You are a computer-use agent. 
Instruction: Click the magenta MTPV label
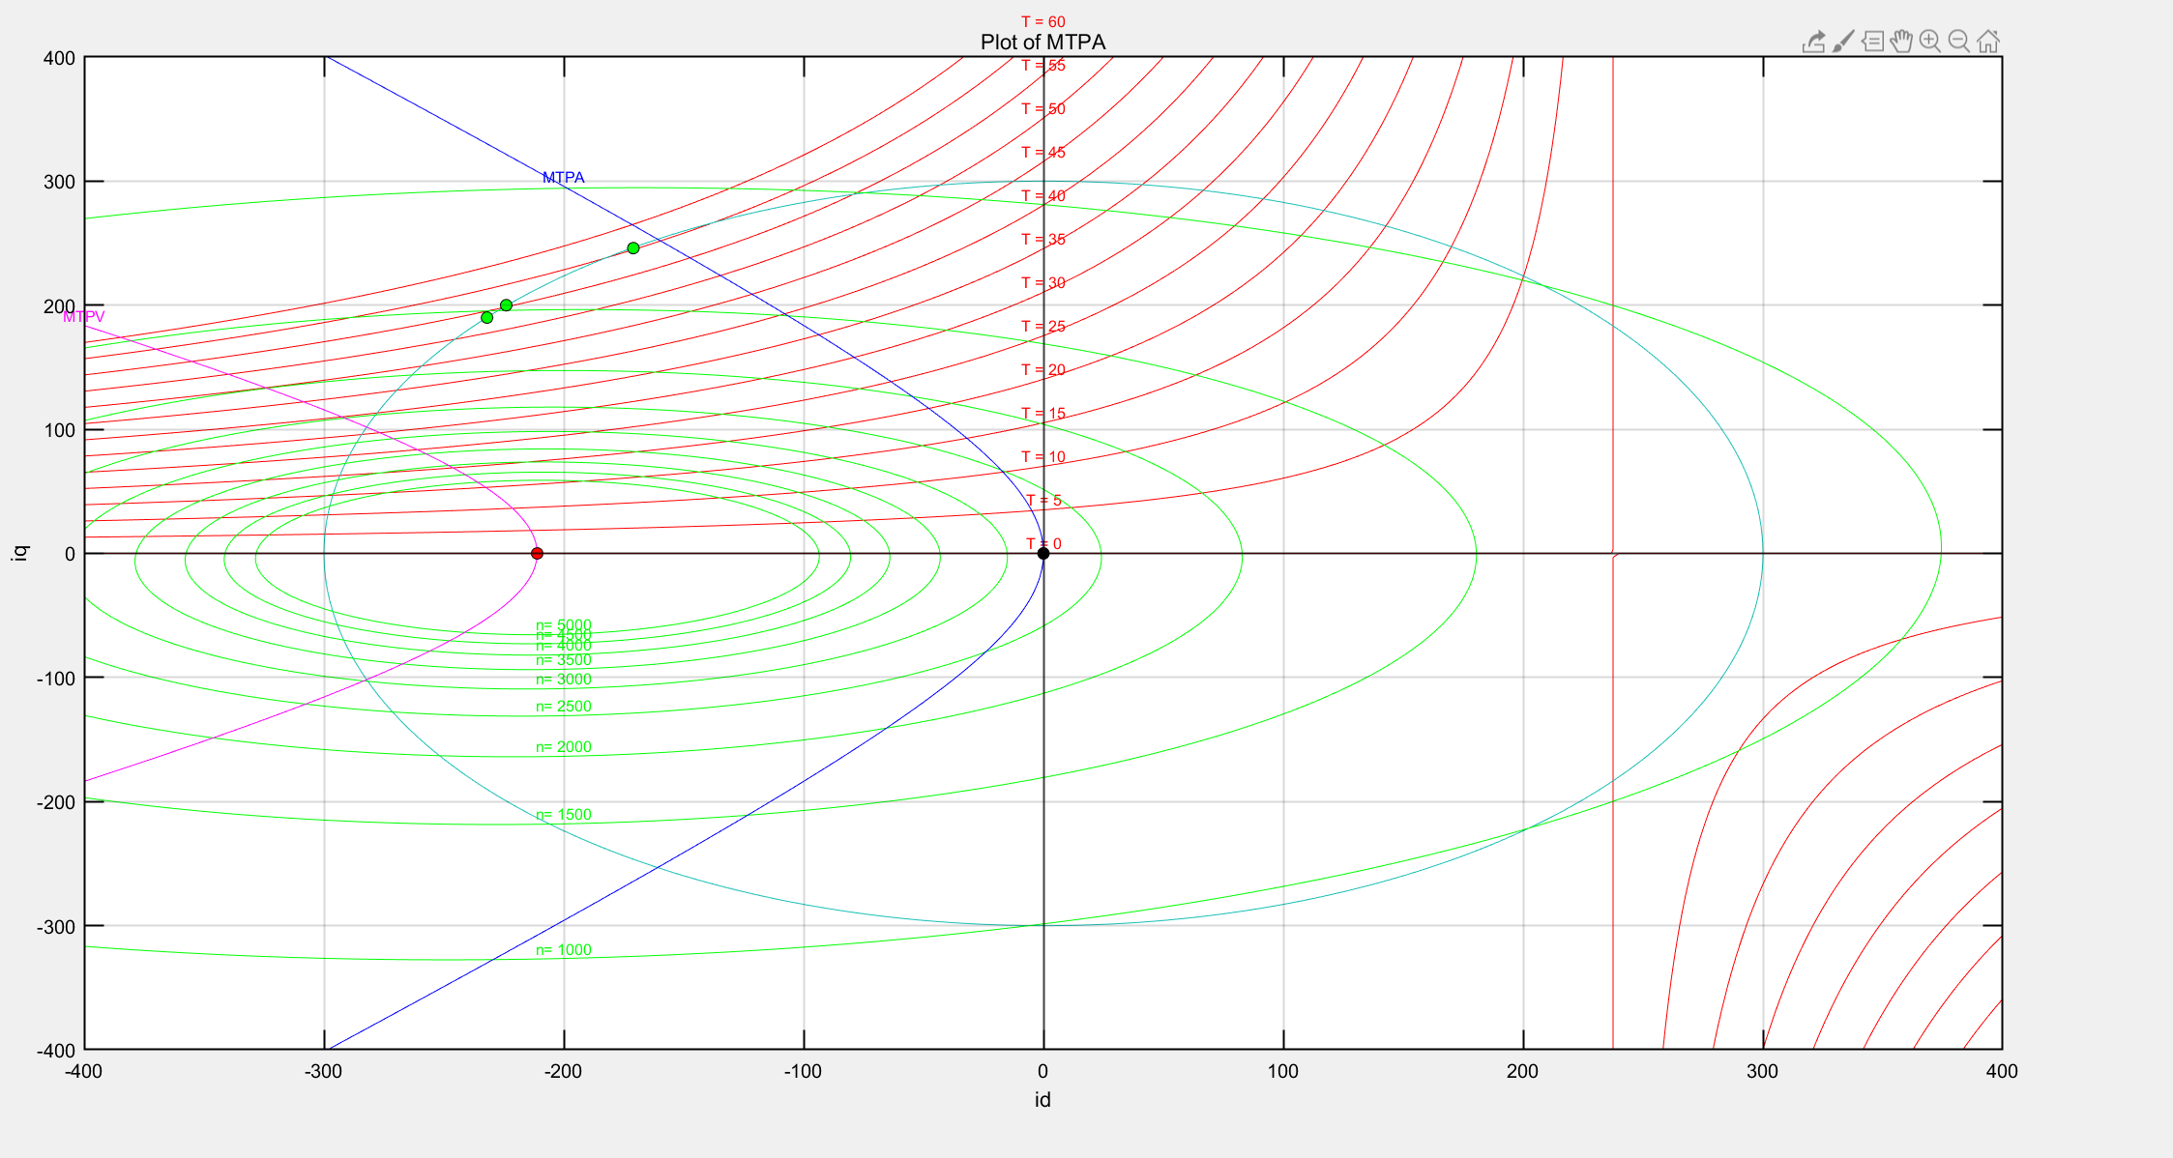pos(84,317)
